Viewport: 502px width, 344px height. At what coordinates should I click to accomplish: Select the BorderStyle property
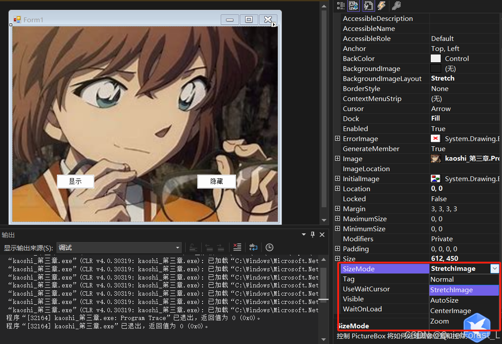[x=419, y=88]
